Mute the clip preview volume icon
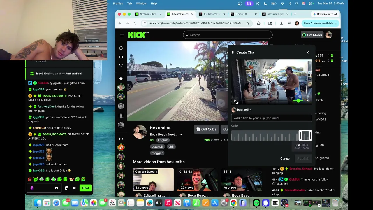373x210 pixels. pos(308,101)
